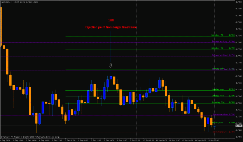The width and height of the screenshot is (243, 142).
Task: Click the highlighted current price tag 1.7496
Action: pyautogui.click(x=239, y=126)
